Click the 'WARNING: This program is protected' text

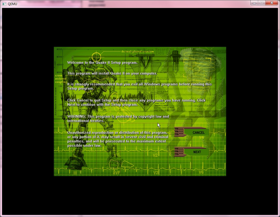pyautogui.click(x=118, y=119)
